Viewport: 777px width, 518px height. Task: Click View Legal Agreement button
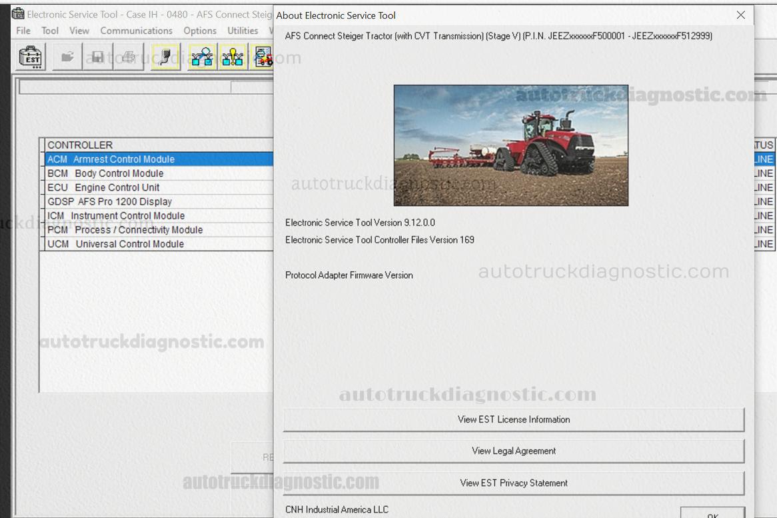tap(513, 451)
